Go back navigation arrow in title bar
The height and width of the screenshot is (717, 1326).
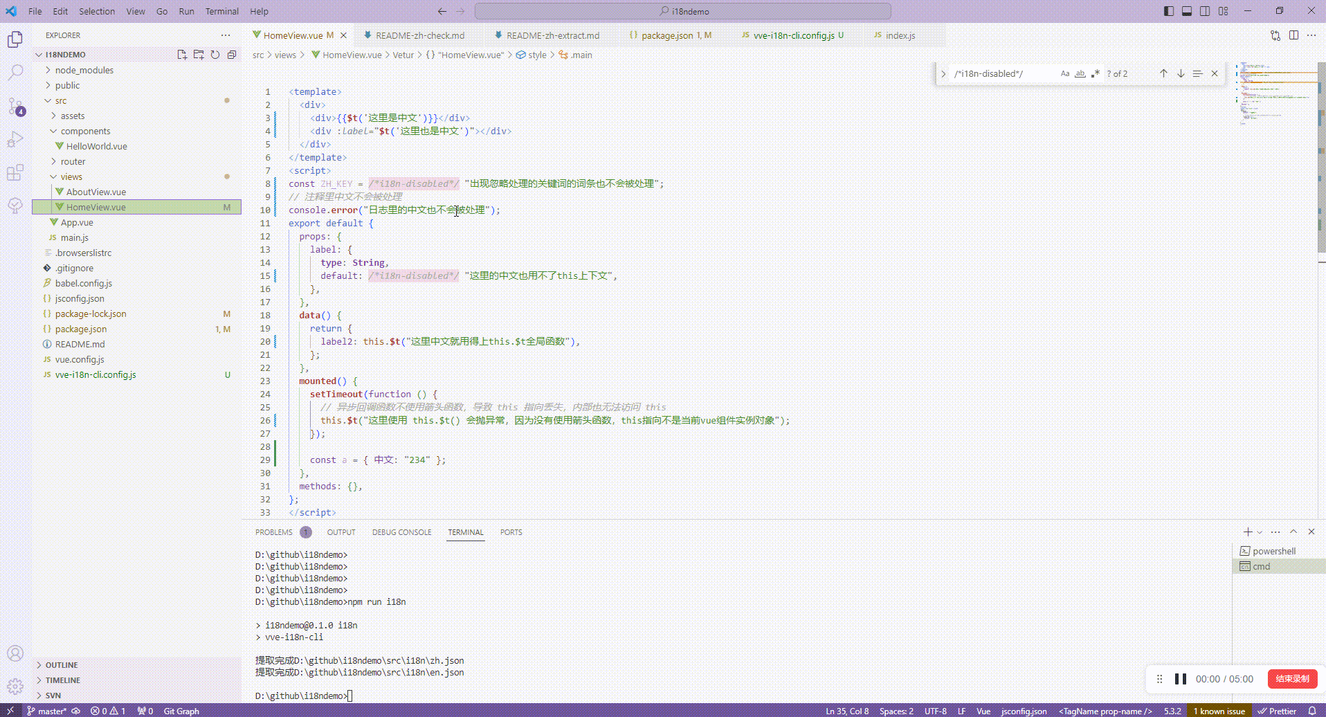click(442, 11)
